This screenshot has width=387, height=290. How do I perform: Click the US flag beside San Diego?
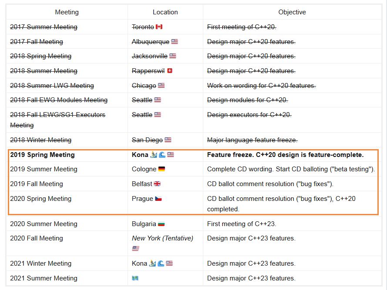168,140
